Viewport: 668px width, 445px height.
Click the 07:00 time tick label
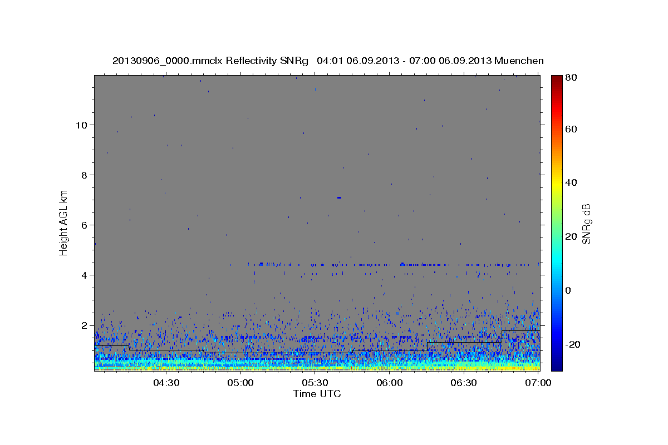(538, 383)
